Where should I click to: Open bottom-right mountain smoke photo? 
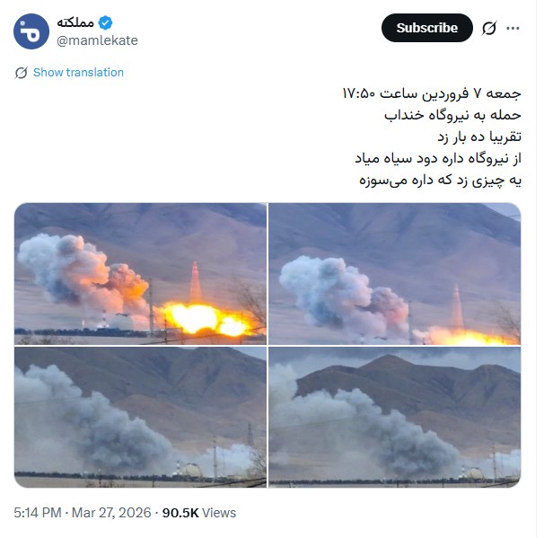(x=395, y=417)
